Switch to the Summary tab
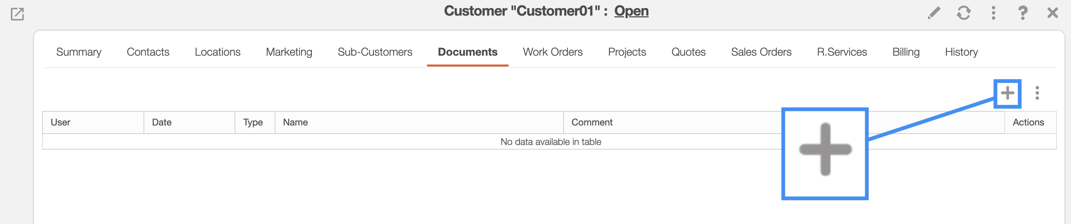The image size is (1071, 224). click(79, 52)
